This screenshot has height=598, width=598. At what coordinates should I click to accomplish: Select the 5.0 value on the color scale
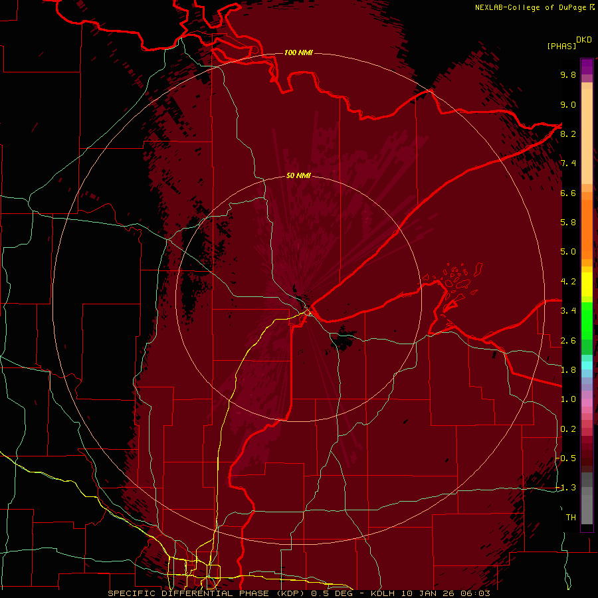tap(568, 252)
